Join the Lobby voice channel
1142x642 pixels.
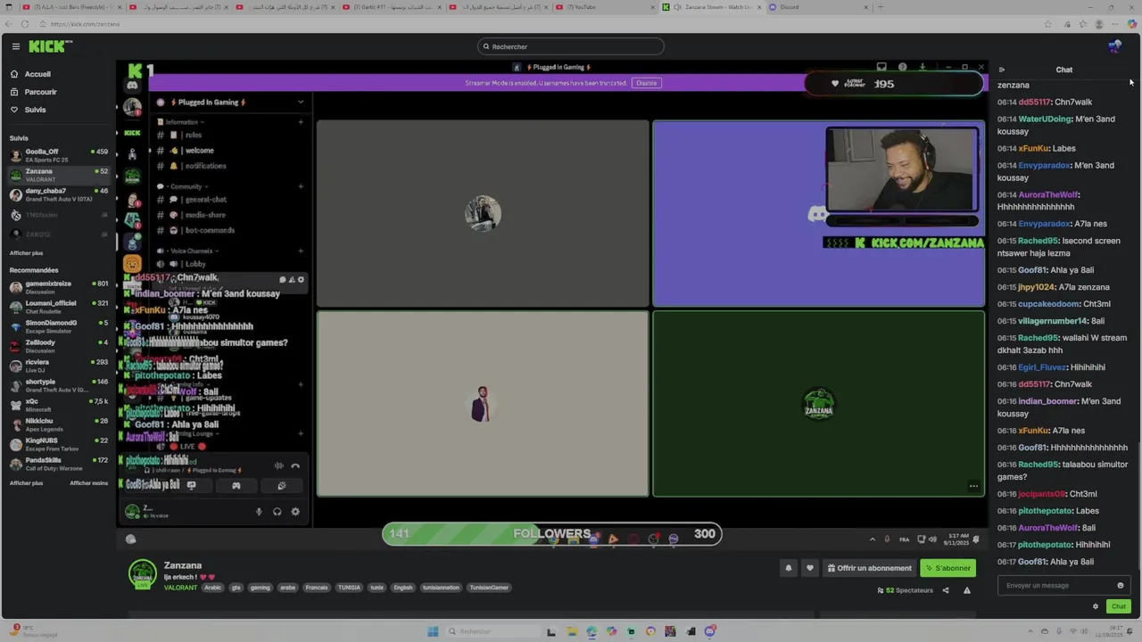pyautogui.click(x=195, y=264)
